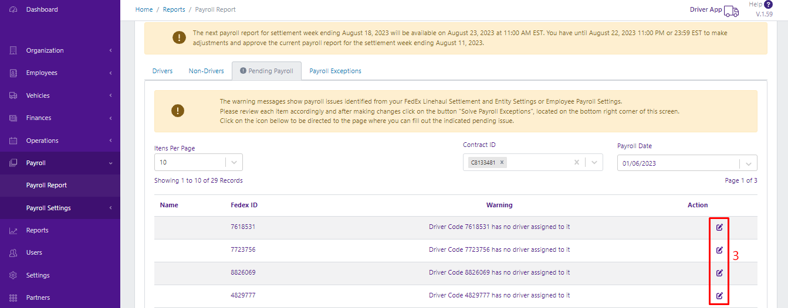Click Fedex ID 8826069 cell

(x=243, y=273)
